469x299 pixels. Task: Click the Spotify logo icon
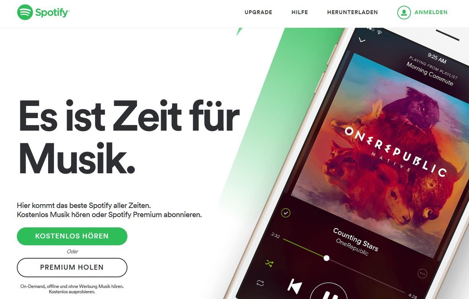click(x=25, y=12)
